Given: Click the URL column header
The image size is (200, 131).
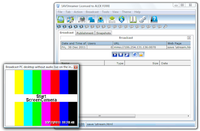Looking at the screenshot, I should click(140, 43).
